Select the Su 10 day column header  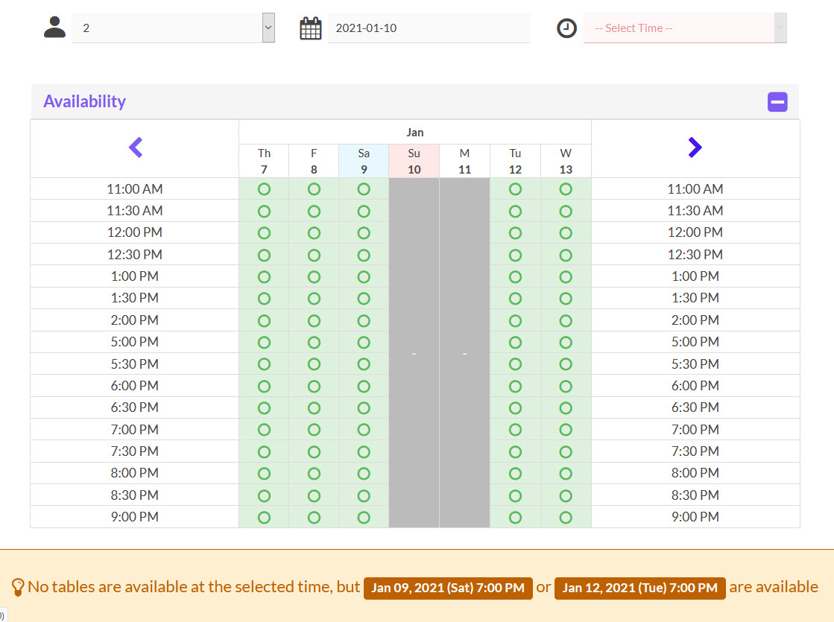pyautogui.click(x=414, y=161)
